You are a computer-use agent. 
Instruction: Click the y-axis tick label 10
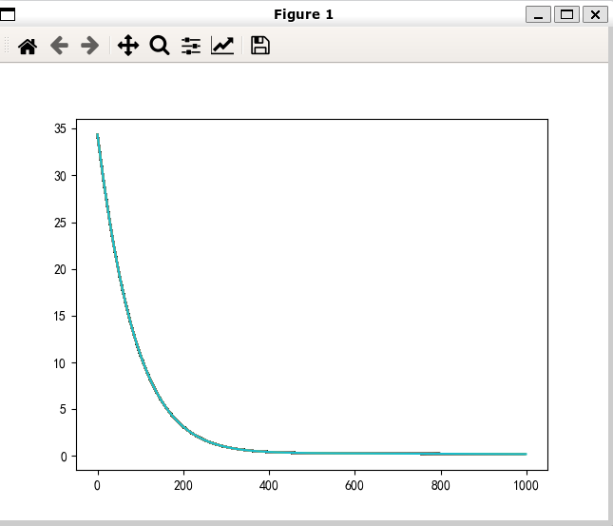60,363
